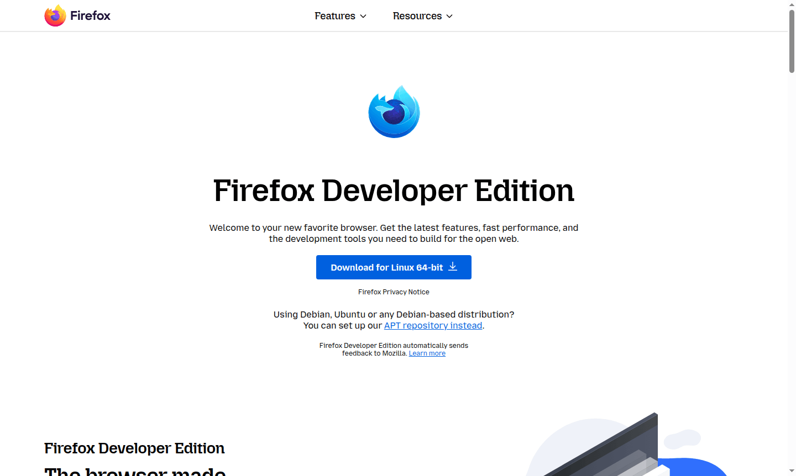Click the Firefox logo in the header
Screen dimensions: 796x476
54,15
